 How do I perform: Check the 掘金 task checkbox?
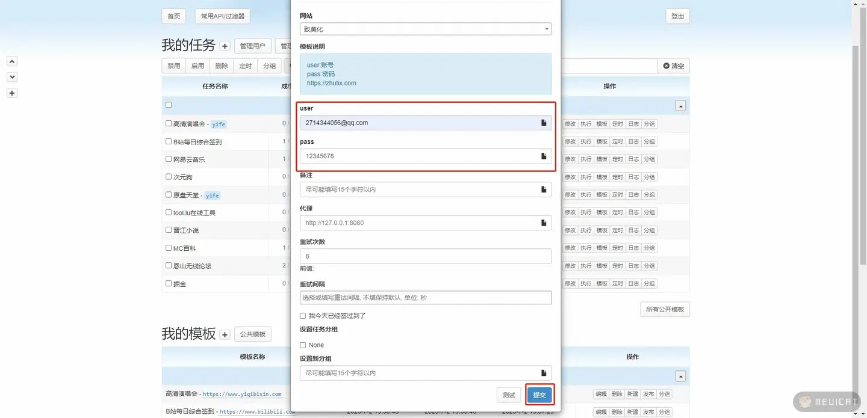(x=169, y=283)
